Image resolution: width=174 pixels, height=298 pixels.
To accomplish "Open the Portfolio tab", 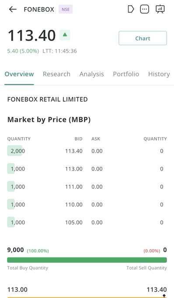I will click(x=126, y=74).
